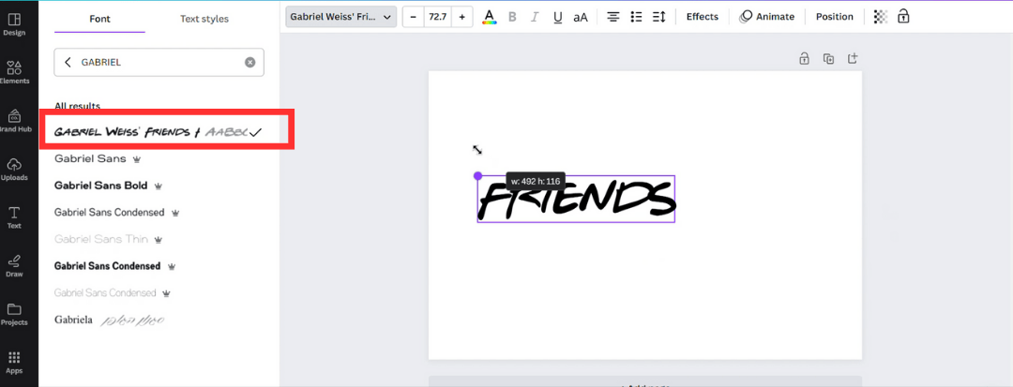The width and height of the screenshot is (1013, 387).
Task: Click the transparency checkerboard icon
Action: (x=880, y=17)
